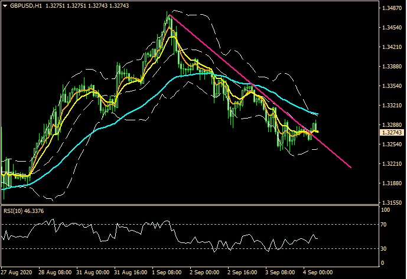Click the RSI 100 scale label
Image resolution: width=407 pixels, height=279 pixels.
coord(385,210)
